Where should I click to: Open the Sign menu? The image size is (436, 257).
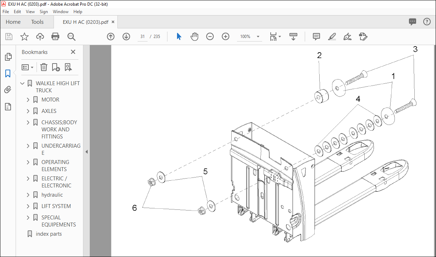pos(44,12)
